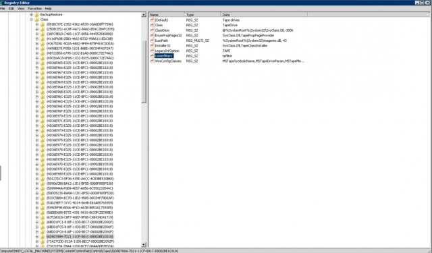Click the (Default) value icon
Viewport: 432px width, 253px height.
click(x=152, y=20)
